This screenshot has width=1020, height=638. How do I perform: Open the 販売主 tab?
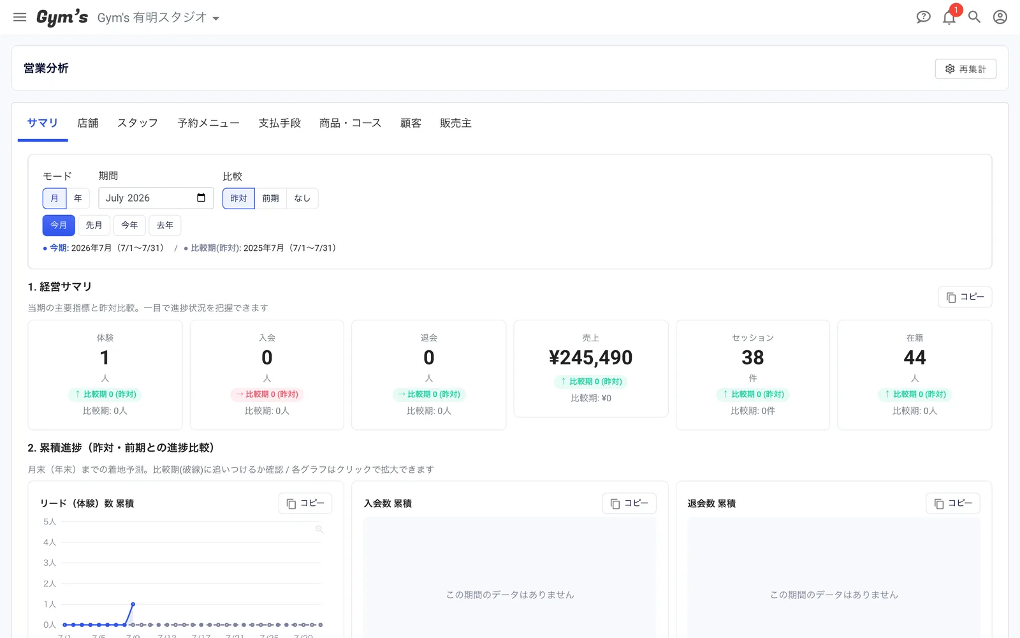coord(456,123)
